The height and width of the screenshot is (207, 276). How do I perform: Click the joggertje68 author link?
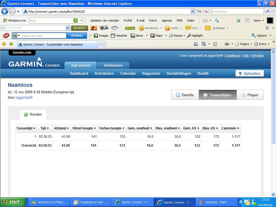click(x=24, y=98)
